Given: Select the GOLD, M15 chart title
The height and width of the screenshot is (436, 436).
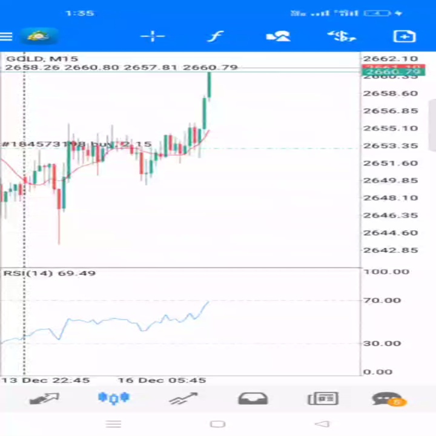Looking at the screenshot, I should coord(42,59).
